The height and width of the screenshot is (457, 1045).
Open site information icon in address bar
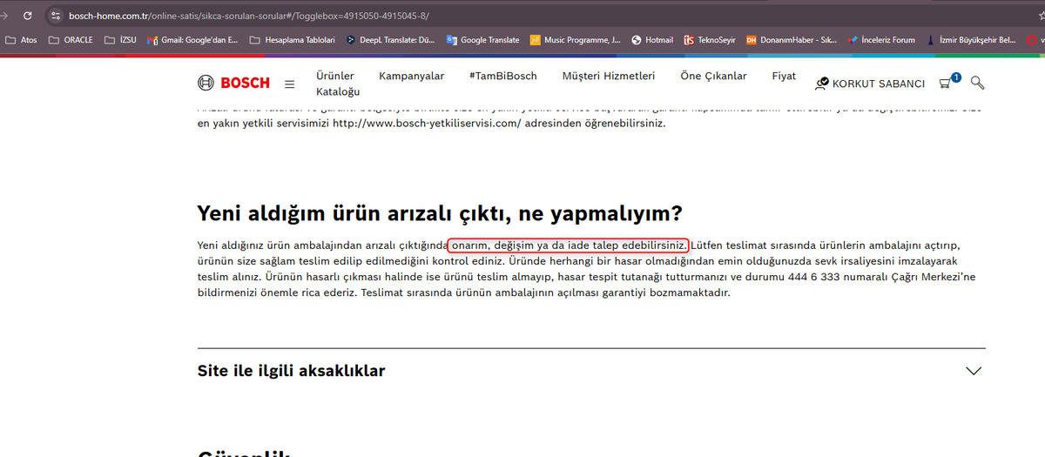56,17
